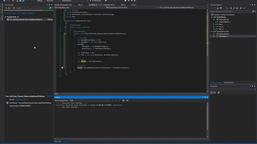Click the Solution Explorer Home icon
This screenshot has width=257, height=144.
pyautogui.click(x=218, y=8)
